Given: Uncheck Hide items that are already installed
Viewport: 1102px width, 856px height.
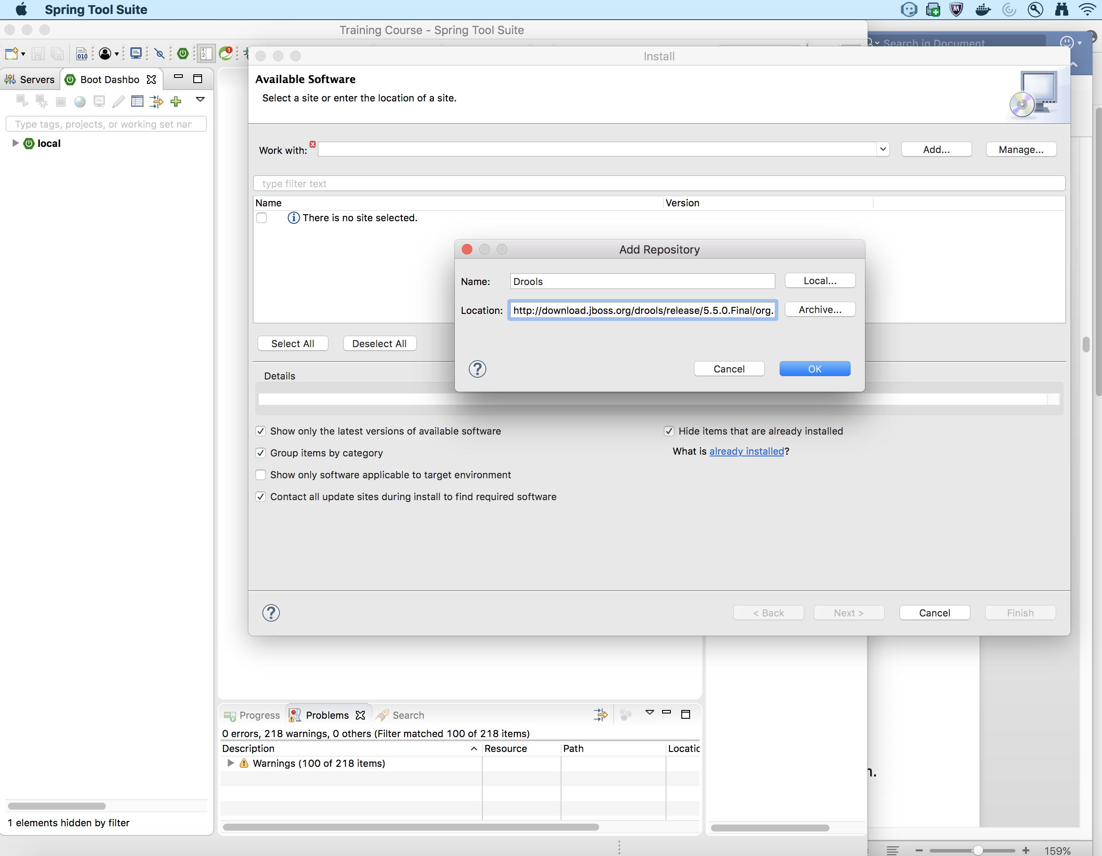Looking at the screenshot, I should coord(669,431).
